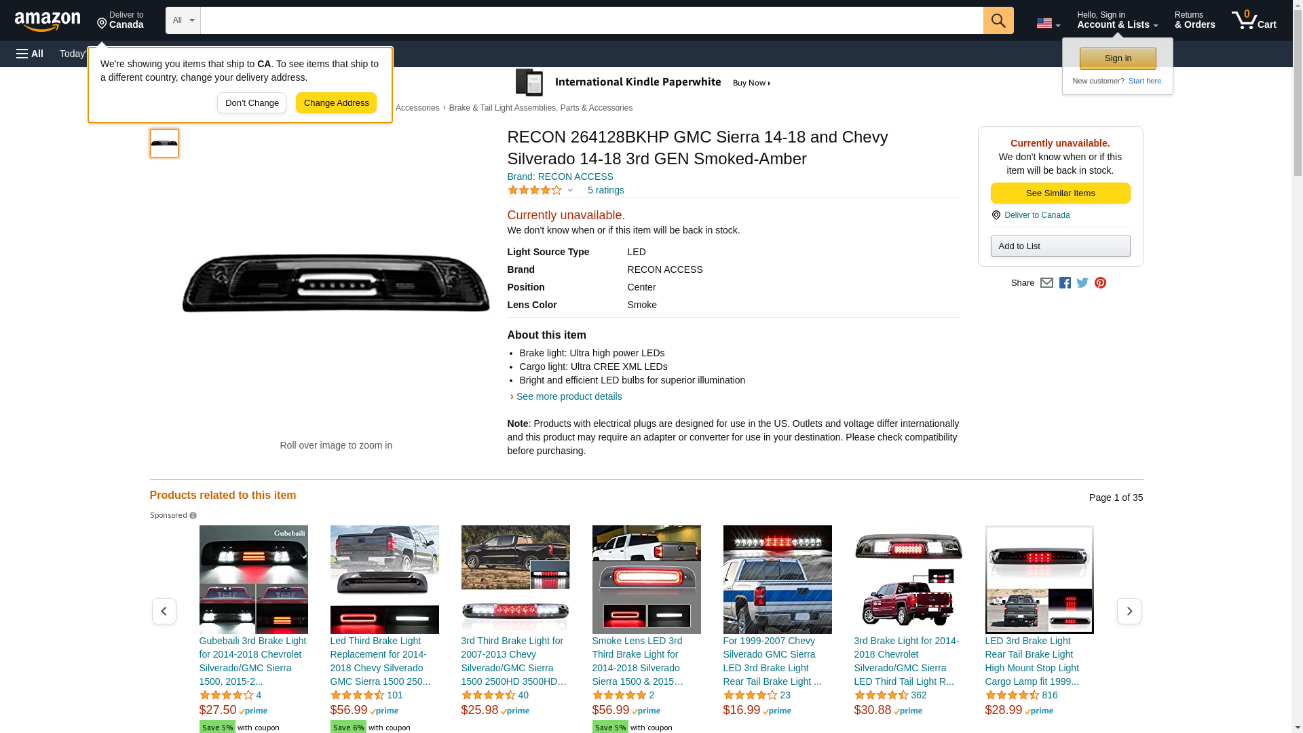This screenshot has width=1303, height=733.
Task: Click the search magnifier button
Action: pyautogui.click(x=998, y=20)
